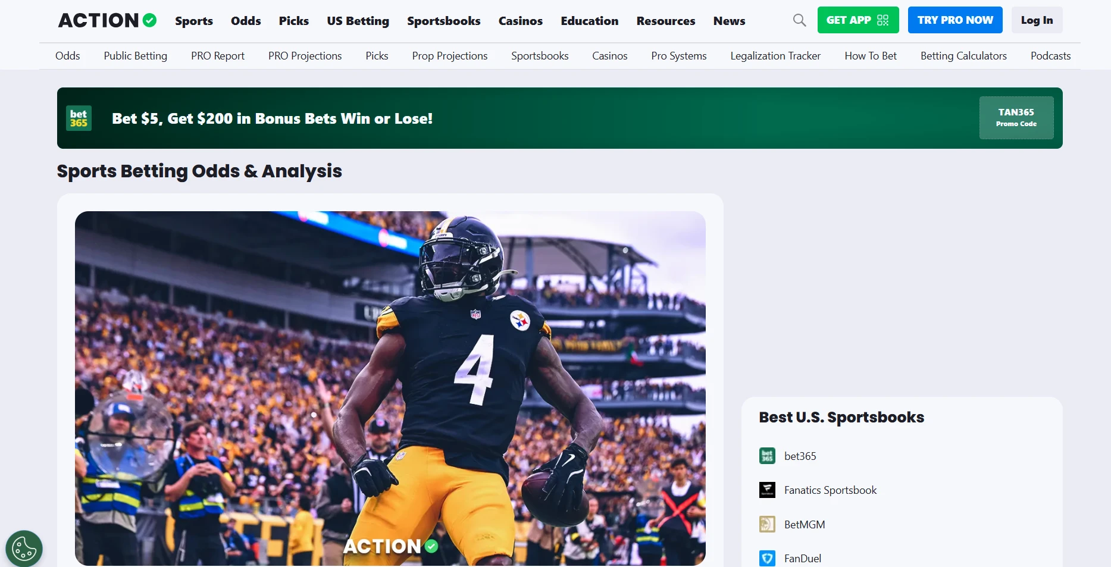Expand the US Betting menu
The width and height of the screenshot is (1111, 567).
click(x=358, y=21)
